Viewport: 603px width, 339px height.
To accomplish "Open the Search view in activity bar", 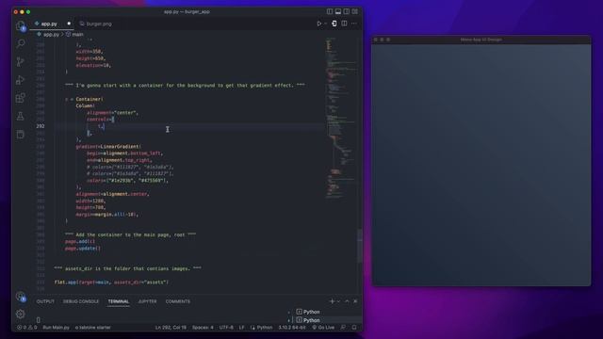I will pos(21,43).
